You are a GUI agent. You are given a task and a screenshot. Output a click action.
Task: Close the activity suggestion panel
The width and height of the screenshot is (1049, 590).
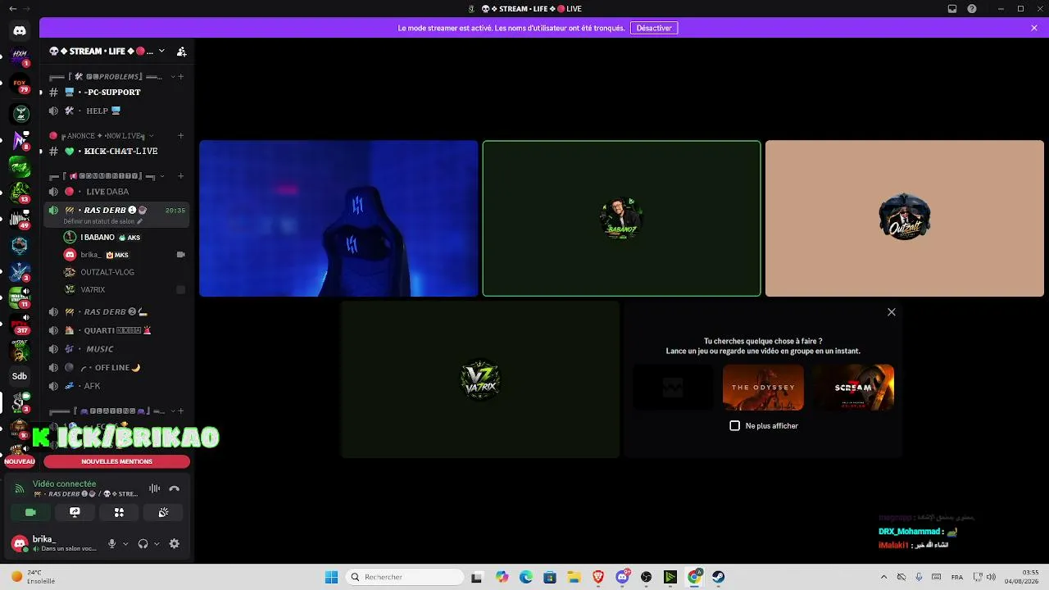pos(892,311)
